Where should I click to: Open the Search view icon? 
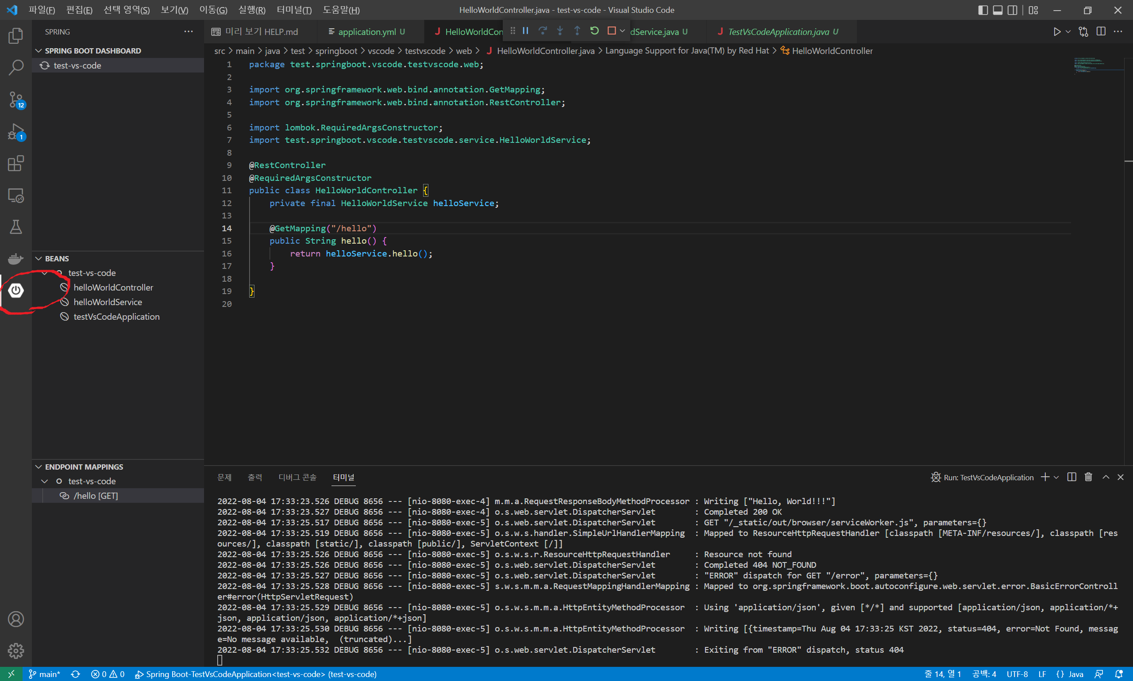coord(15,68)
